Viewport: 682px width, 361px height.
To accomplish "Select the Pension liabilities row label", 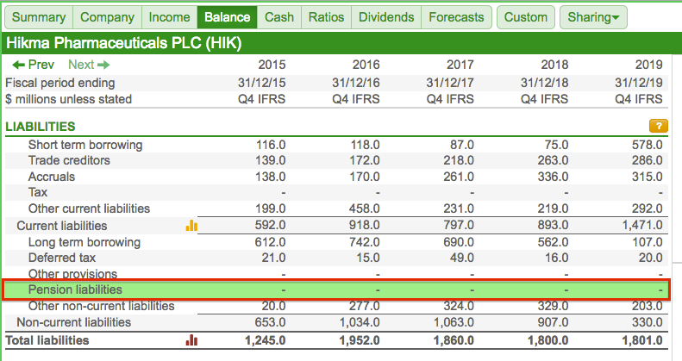I will pos(75,289).
